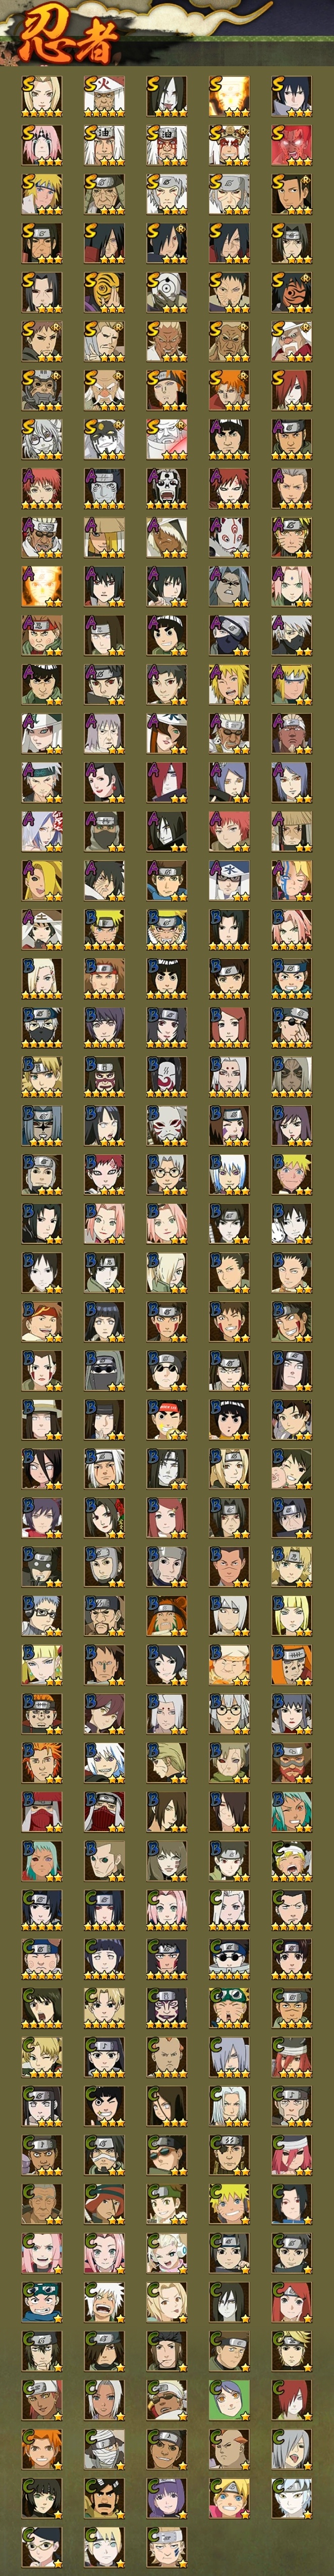
Task: Choose the A-rank ANBU white mask portrait
Action: tap(229, 536)
